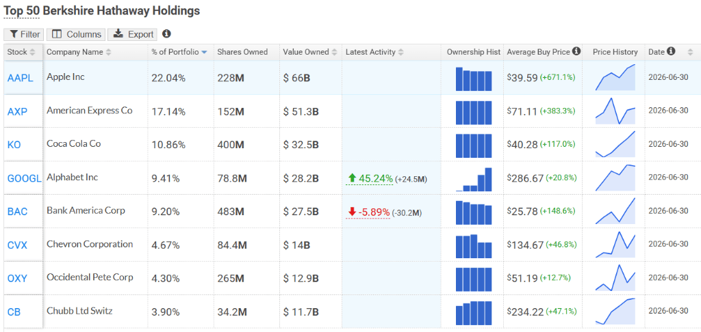
Task: Click 45.24% activity for Alphabet
Action: (376, 178)
